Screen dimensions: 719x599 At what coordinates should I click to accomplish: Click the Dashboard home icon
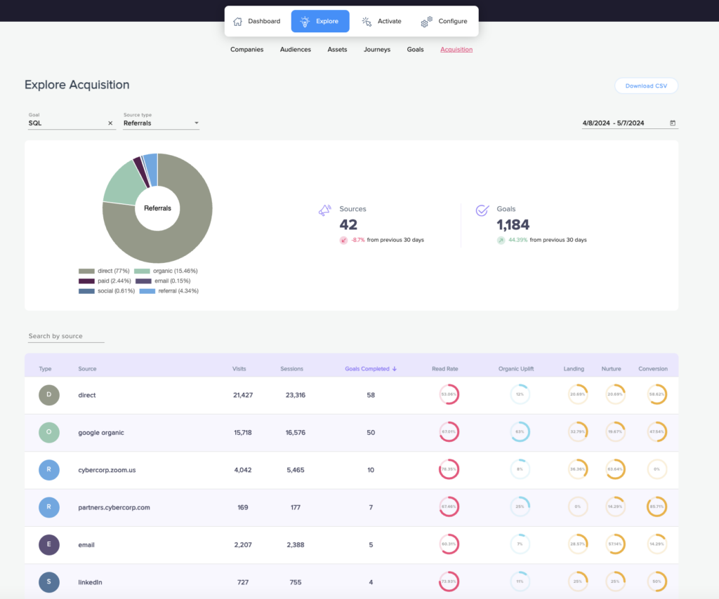point(237,22)
